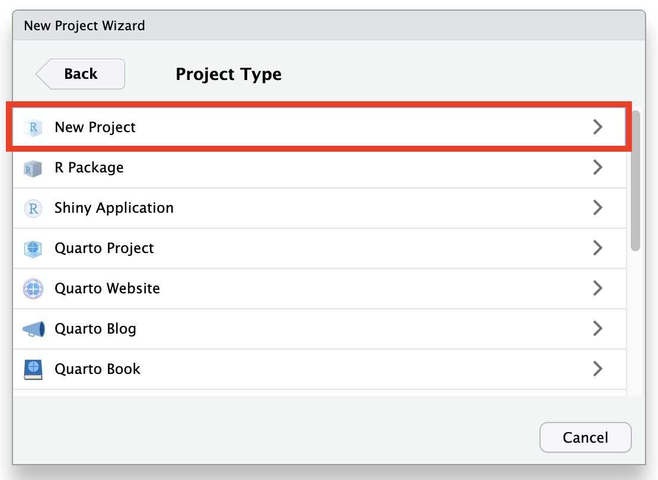This screenshot has height=480, width=658.
Task: Click the Quarto Book icon
Action: [33, 369]
